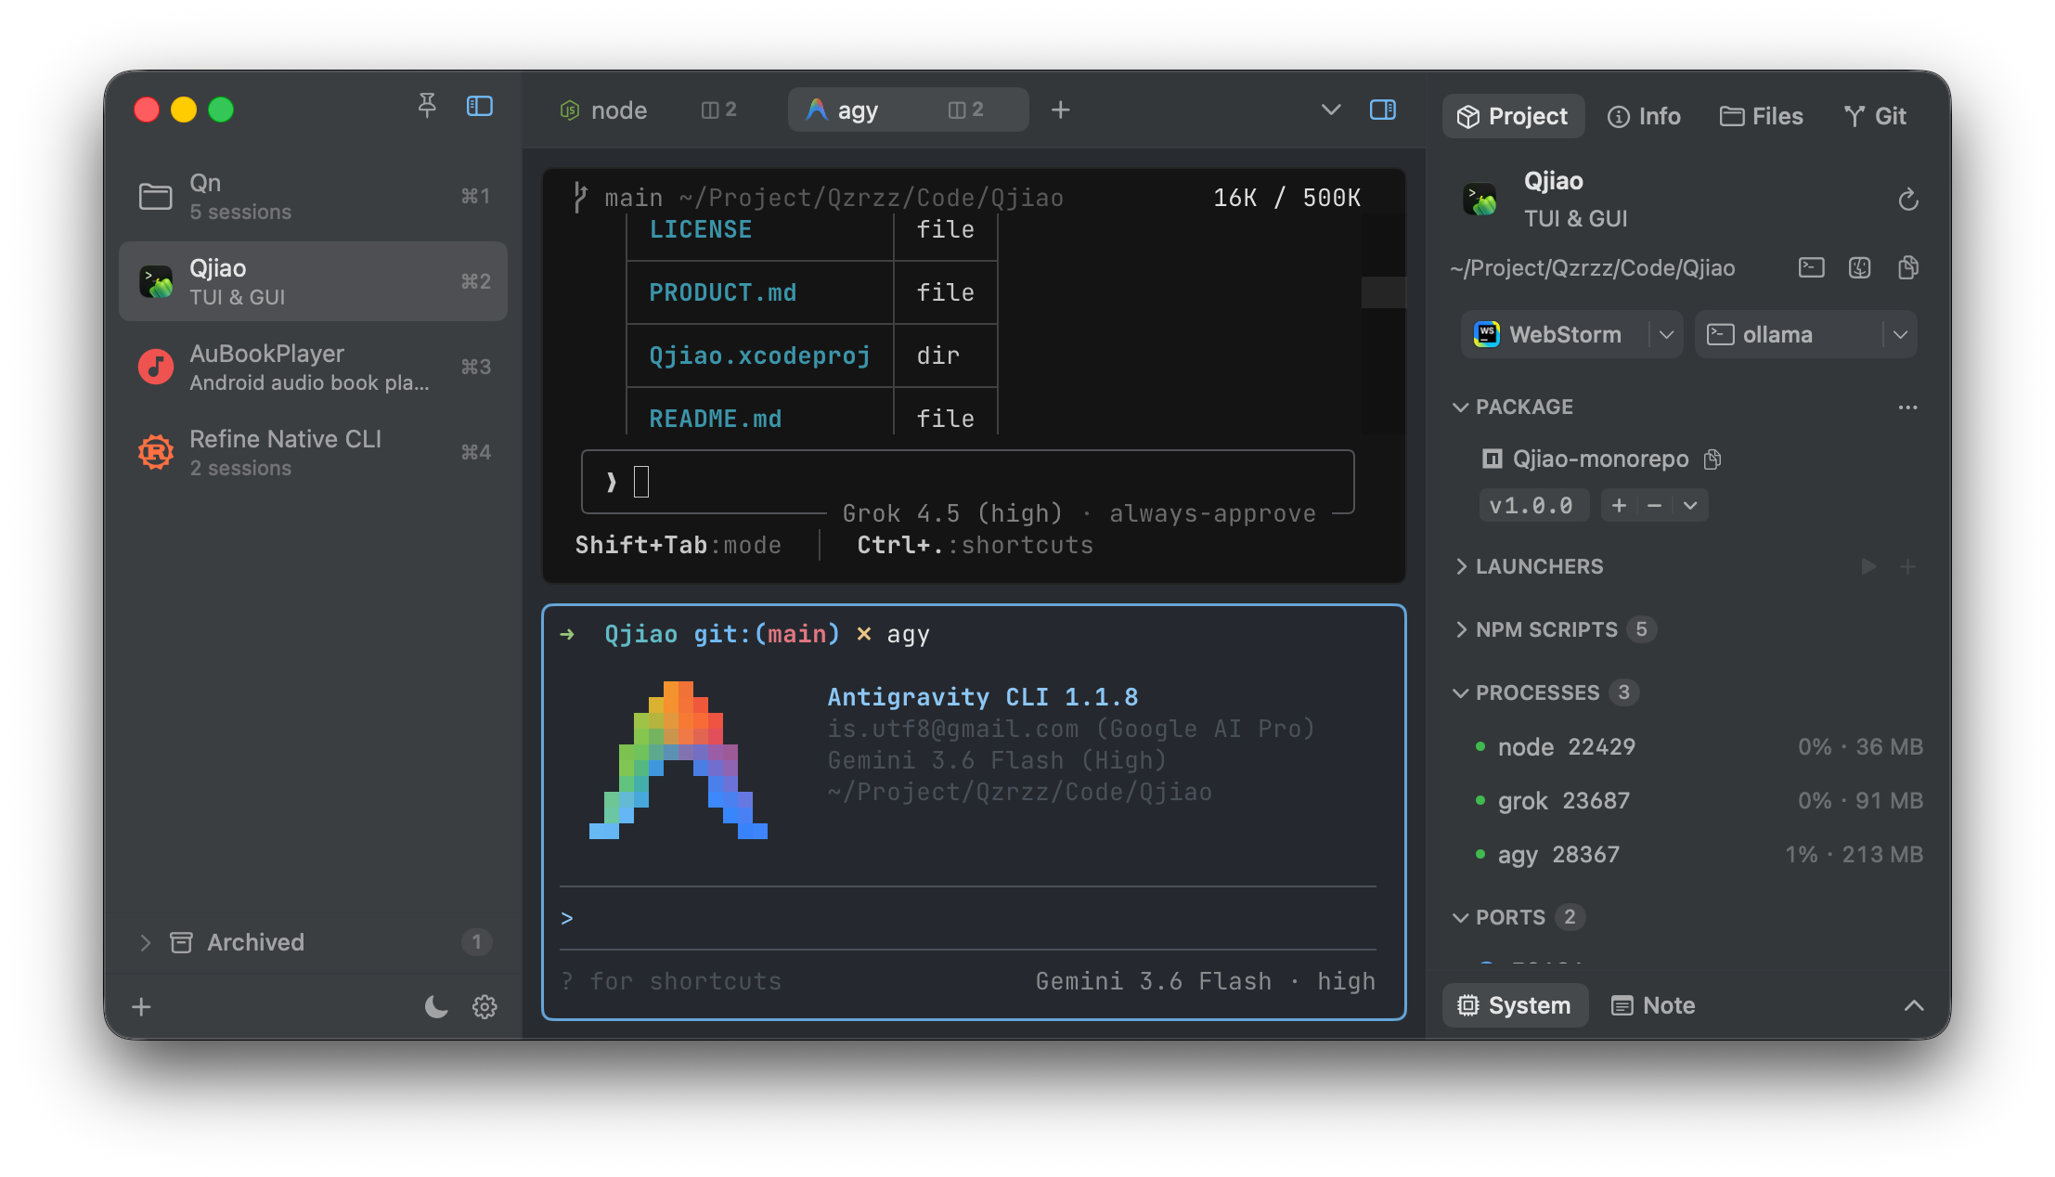Open the Qn project folder

[314, 196]
